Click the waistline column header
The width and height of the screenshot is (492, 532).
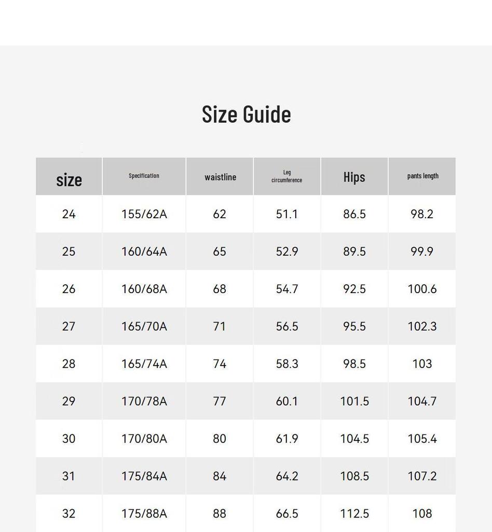pyautogui.click(x=220, y=177)
